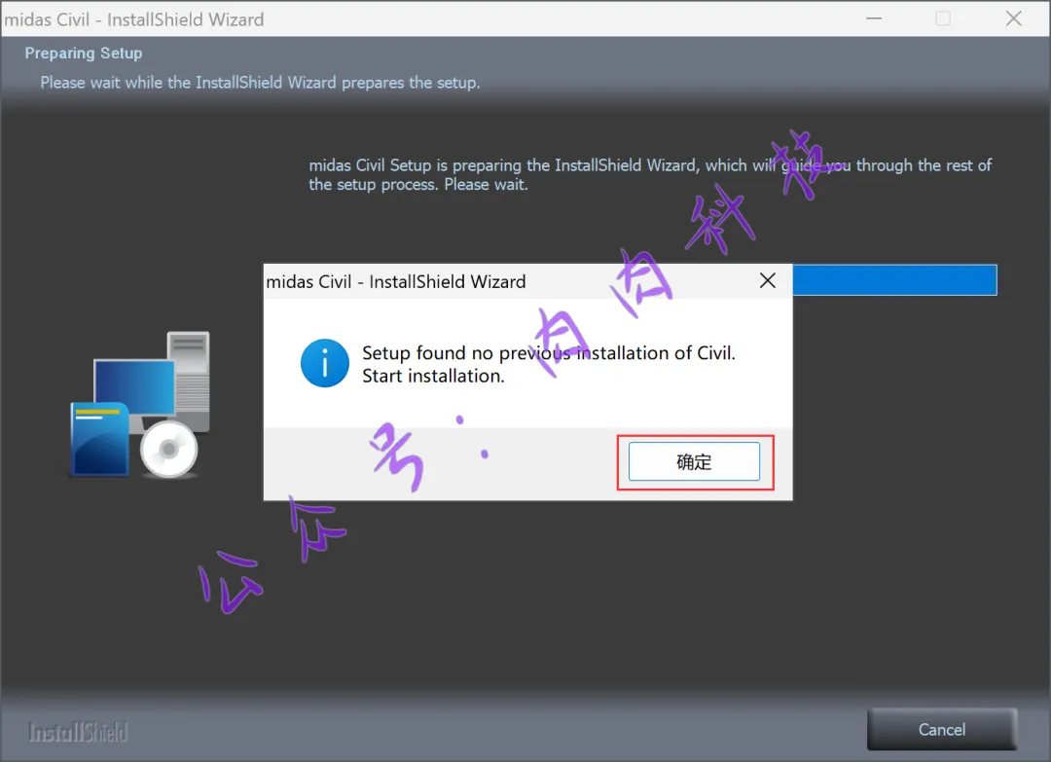Close the main InstallShield Wizard window
This screenshot has height=762, width=1051.
point(1013,18)
